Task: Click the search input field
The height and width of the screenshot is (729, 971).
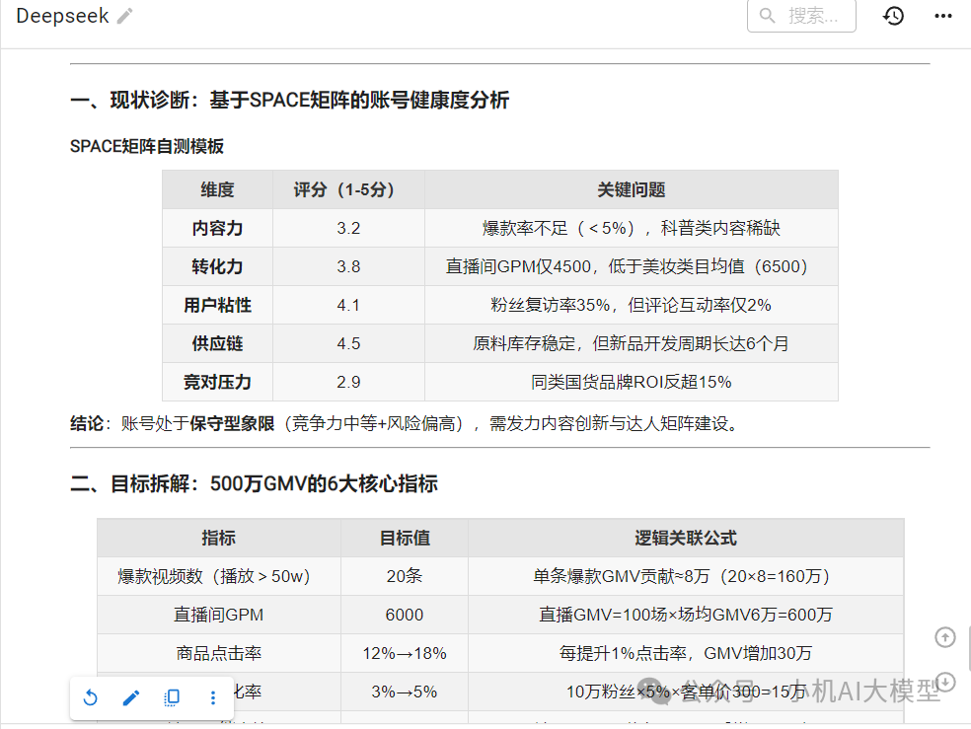Action: tap(801, 16)
